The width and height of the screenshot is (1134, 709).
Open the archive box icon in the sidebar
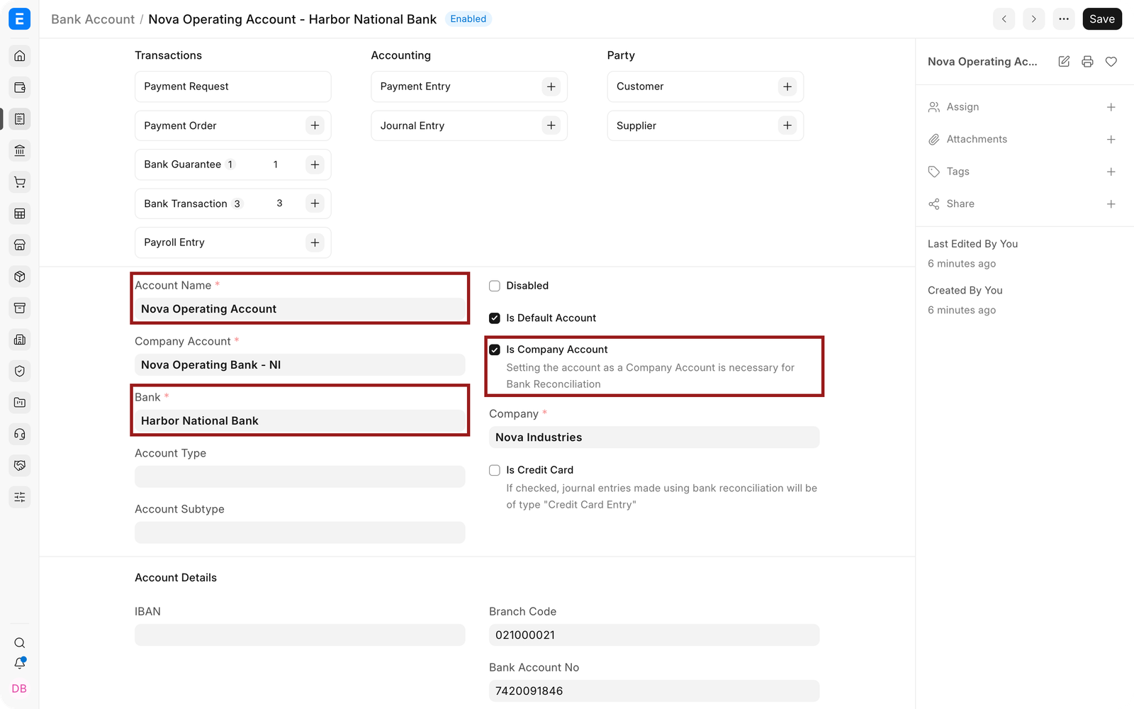[x=20, y=308]
